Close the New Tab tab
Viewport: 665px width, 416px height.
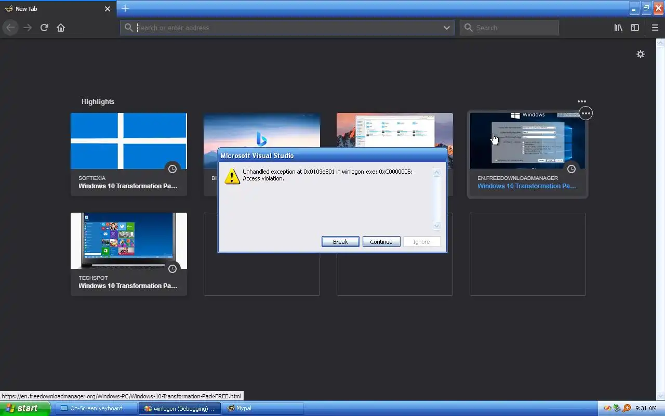[108, 9]
